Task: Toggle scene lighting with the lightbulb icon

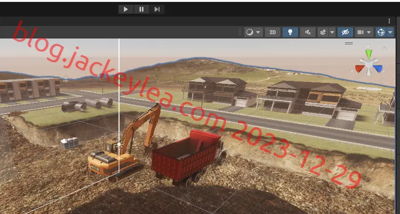Action: click(290, 32)
